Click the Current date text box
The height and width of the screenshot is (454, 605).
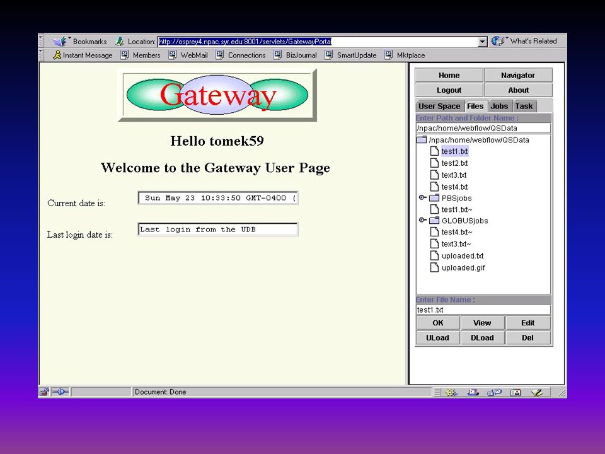point(218,198)
